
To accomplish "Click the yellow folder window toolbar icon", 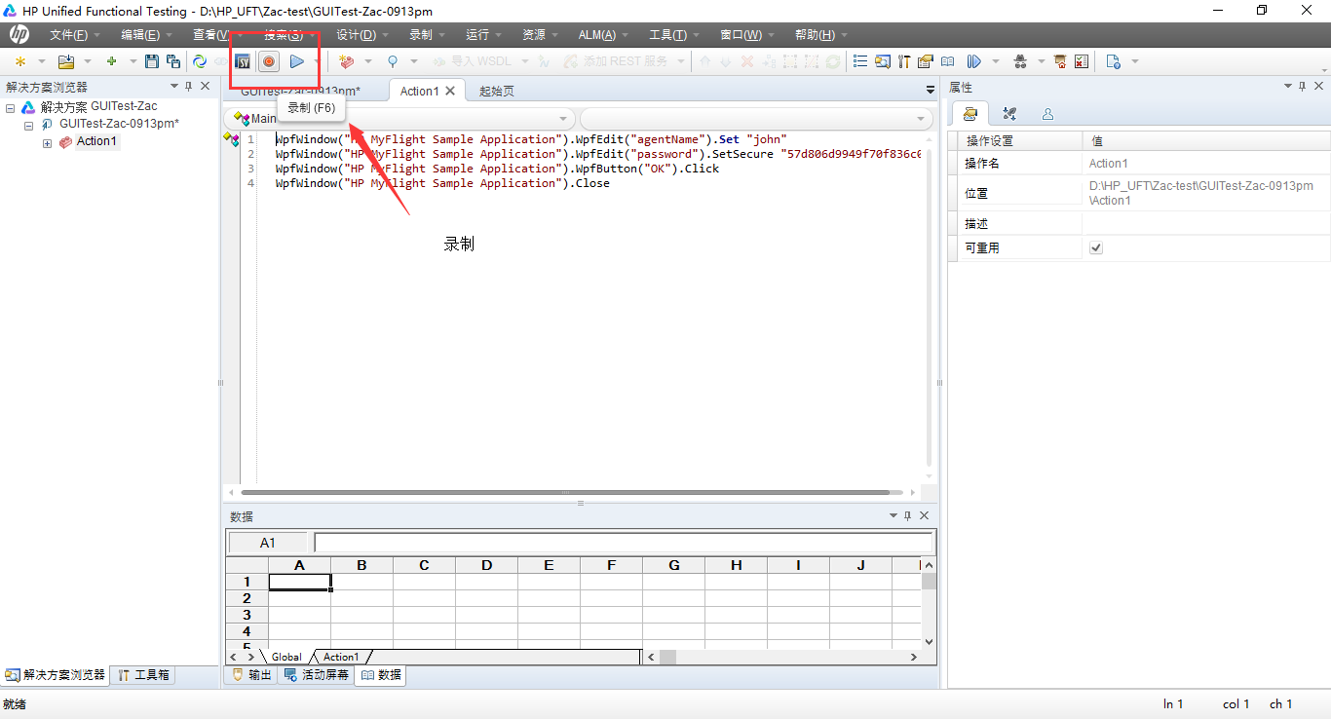I will (x=925, y=61).
